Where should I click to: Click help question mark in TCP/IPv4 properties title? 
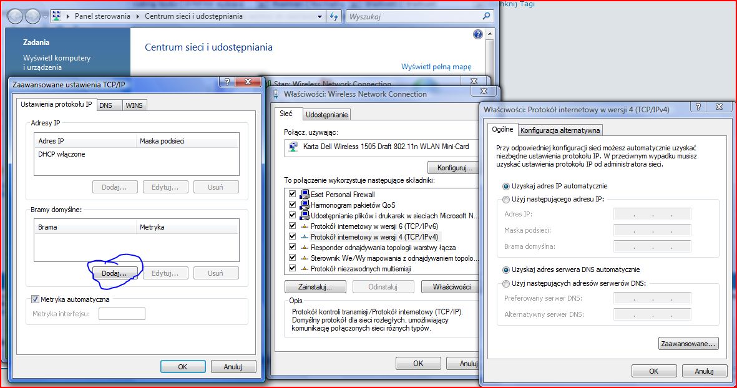pos(698,107)
